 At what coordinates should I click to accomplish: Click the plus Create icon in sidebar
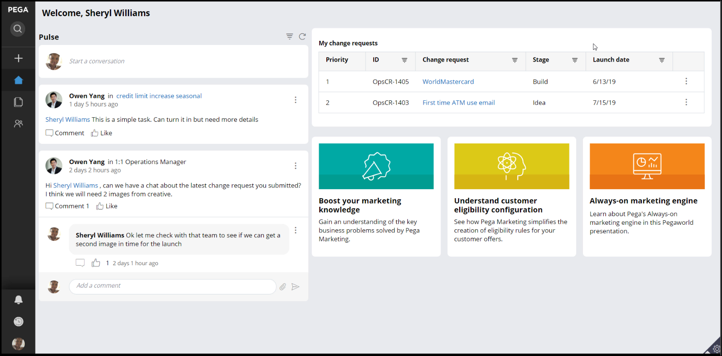pyautogui.click(x=18, y=58)
